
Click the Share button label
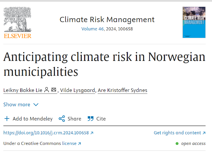click(x=74, y=119)
